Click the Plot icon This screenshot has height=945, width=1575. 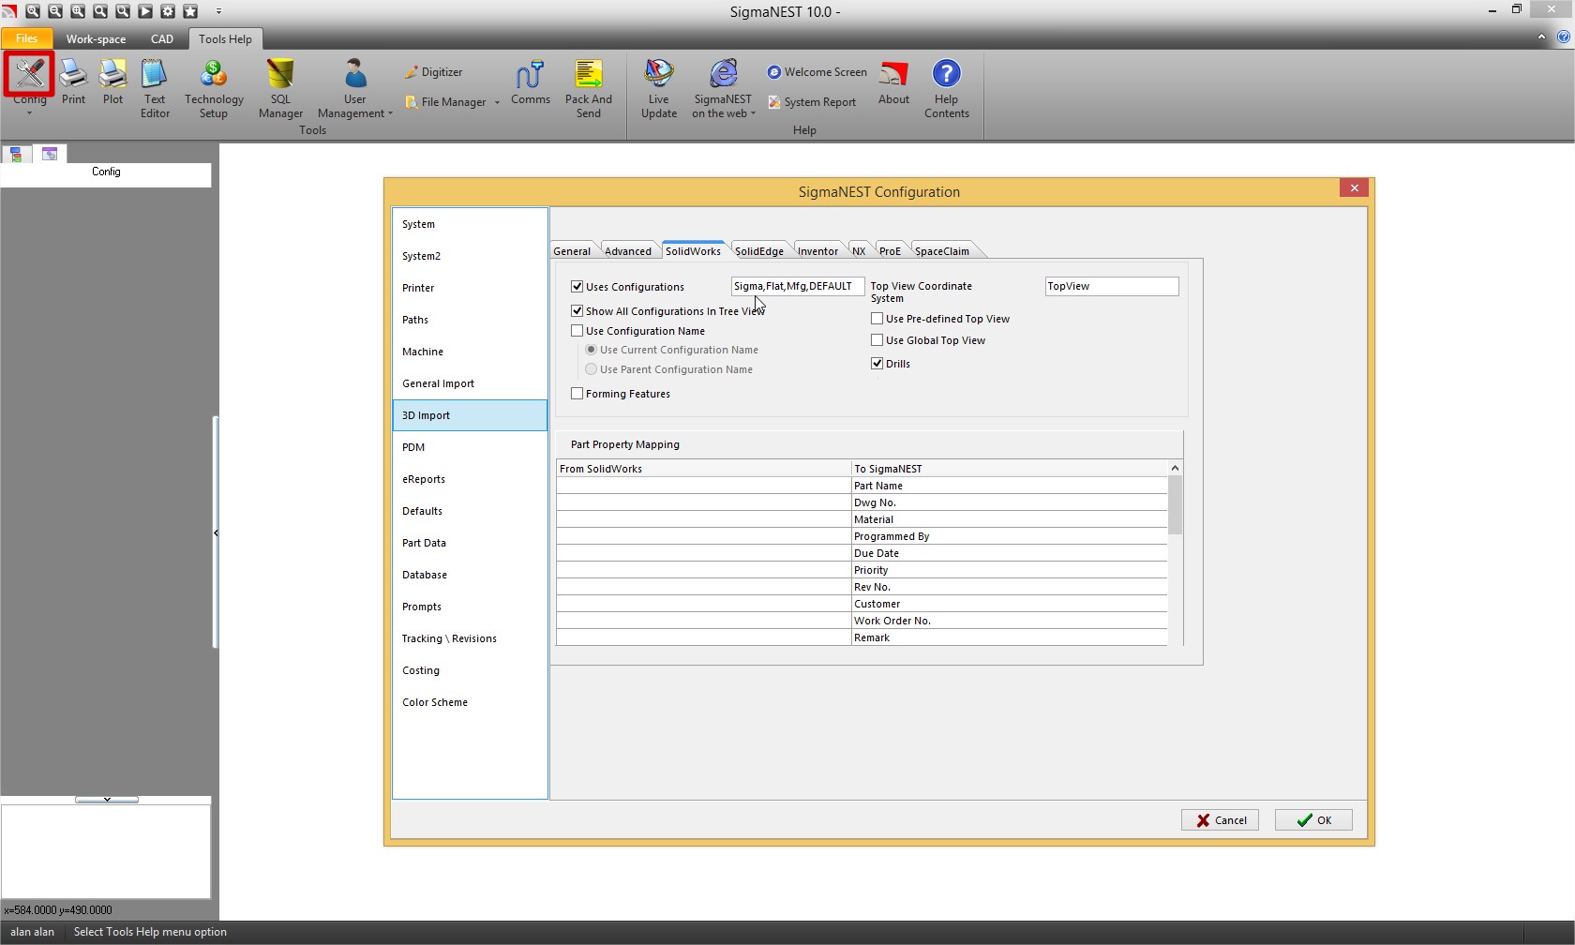point(112,82)
